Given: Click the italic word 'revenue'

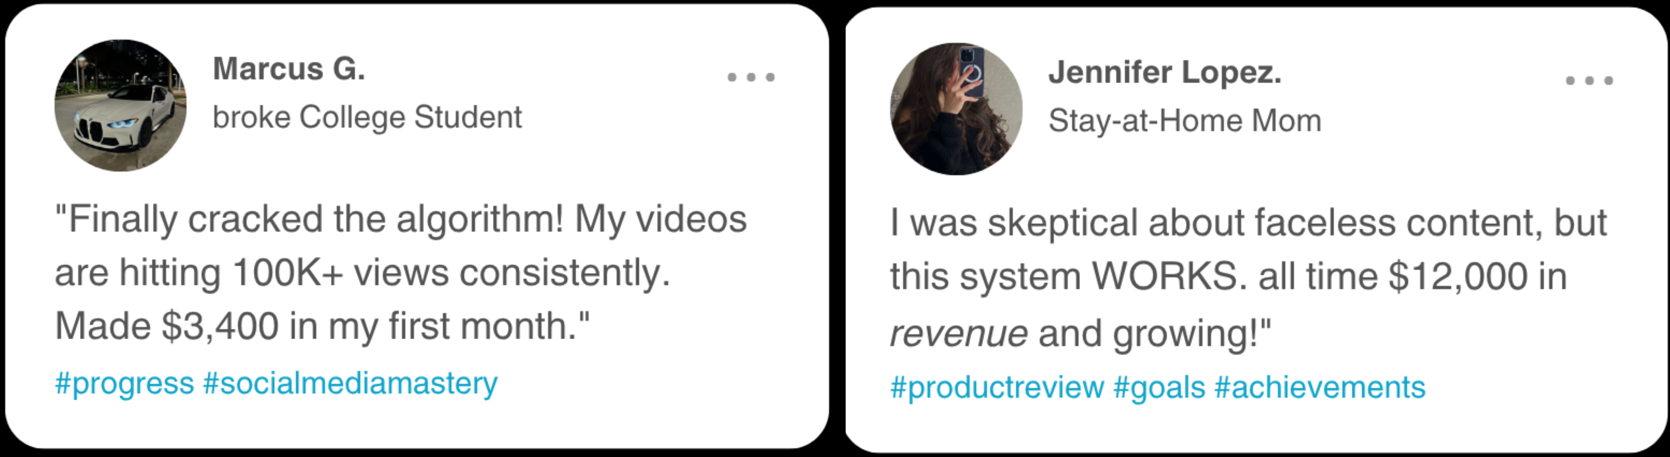Looking at the screenshot, I should pos(959,334).
